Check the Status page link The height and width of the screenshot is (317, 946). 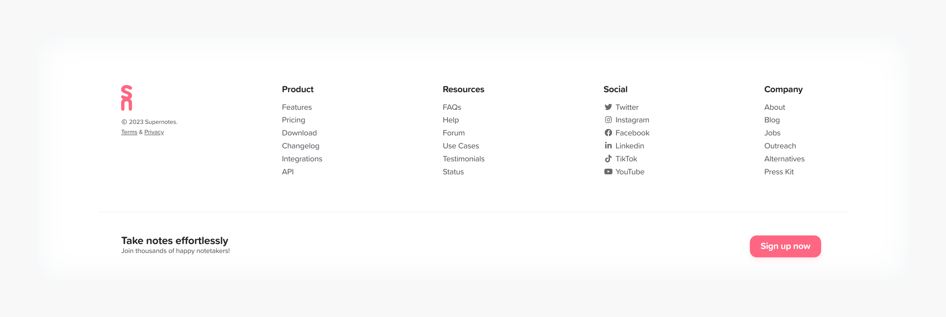pyautogui.click(x=453, y=172)
